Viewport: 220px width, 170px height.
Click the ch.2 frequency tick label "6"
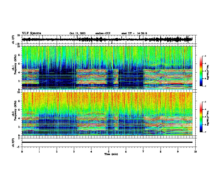tap(19, 110)
